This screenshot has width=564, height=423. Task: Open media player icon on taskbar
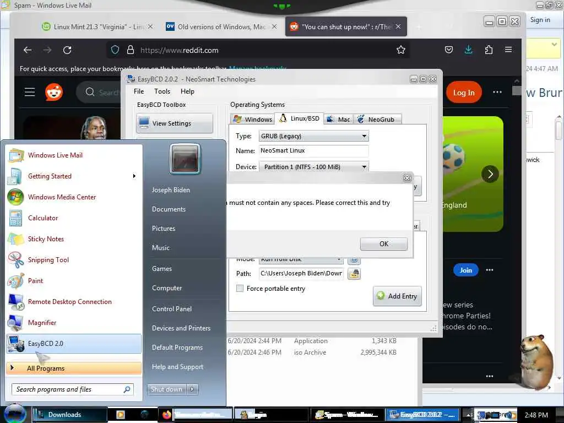121,415
